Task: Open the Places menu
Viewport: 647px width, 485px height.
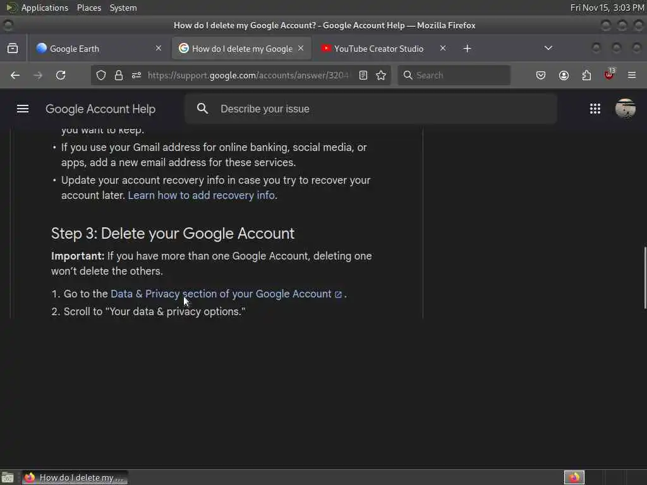Action: click(88, 8)
